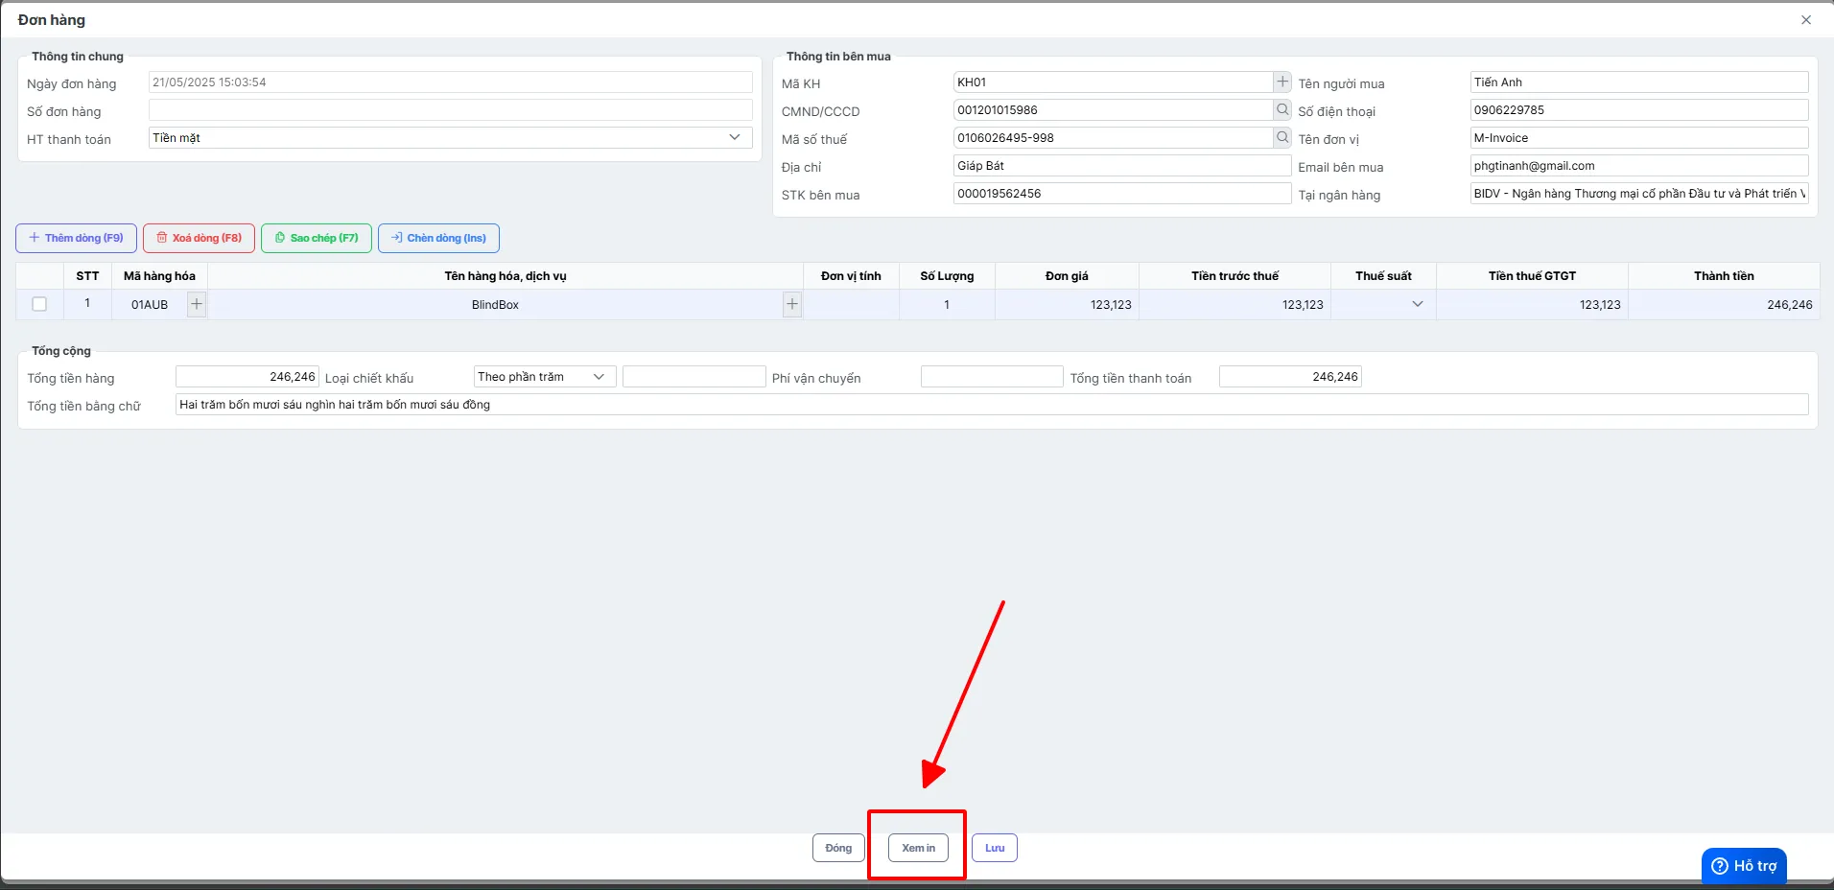1834x890 pixels.
Task: Click Thêm dòng (F9) button
Action: (76, 238)
